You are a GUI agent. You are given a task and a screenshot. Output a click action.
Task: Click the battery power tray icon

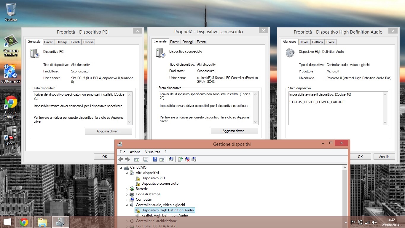360,222
